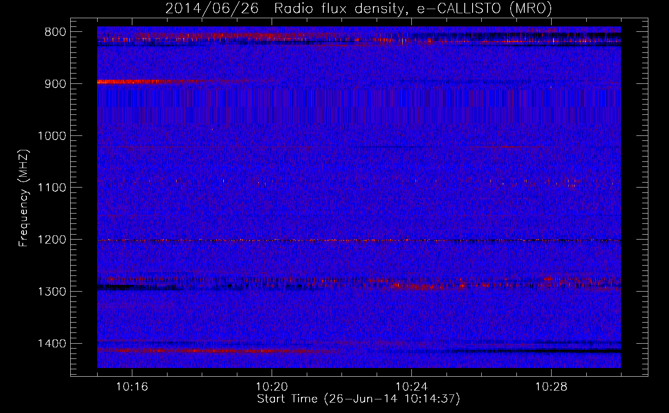Select the 800 frequency axis label
Viewport: 669px width, 413px height.
55,32
